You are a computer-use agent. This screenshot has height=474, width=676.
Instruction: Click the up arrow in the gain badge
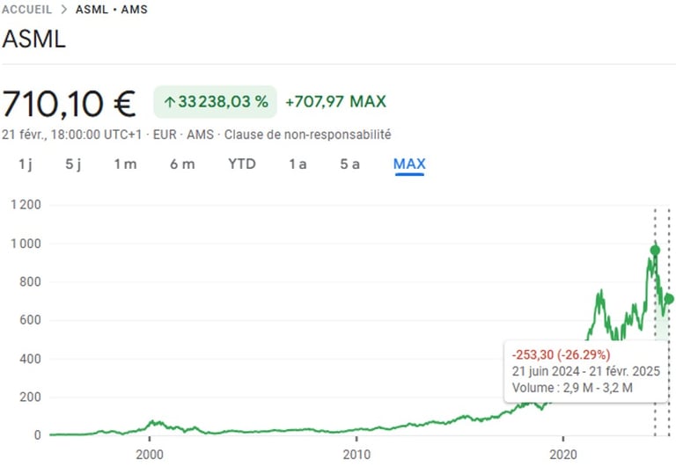coord(169,102)
